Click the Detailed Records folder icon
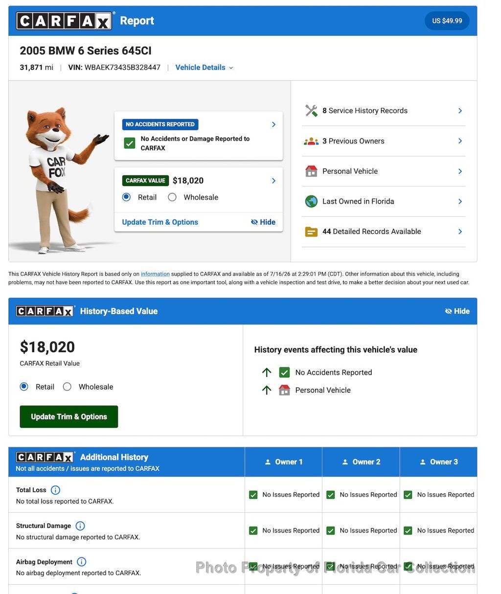Image resolution: width=501 pixels, height=594 pixels. [311, 231]
